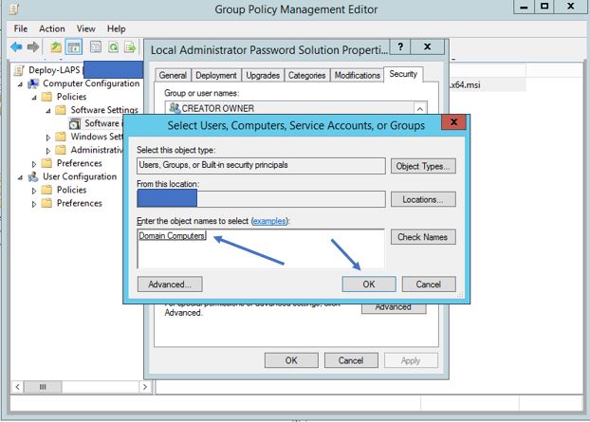Close the Properties dialog window
Screen dimensions: 590x422
point(428,47)
